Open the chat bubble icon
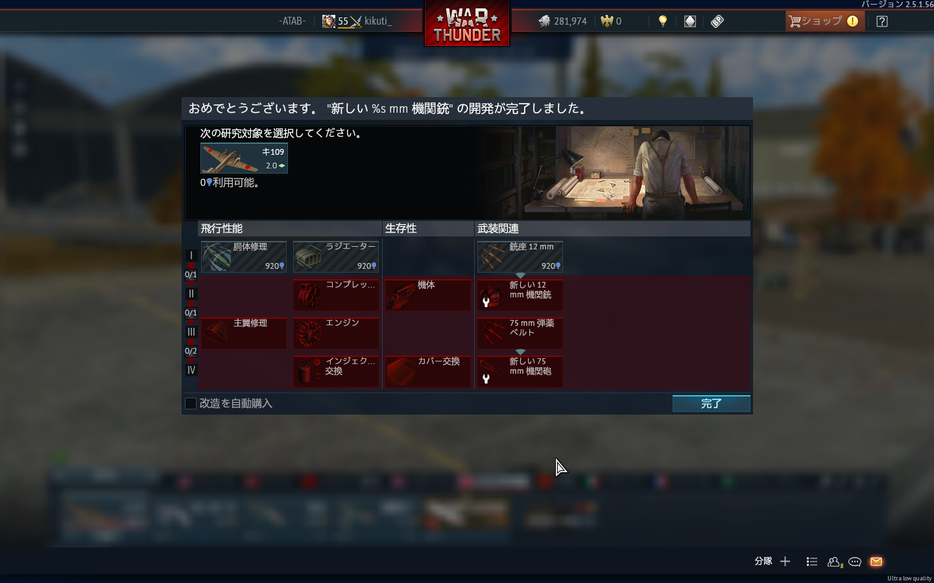934x583 pixels. coord(855,562)
